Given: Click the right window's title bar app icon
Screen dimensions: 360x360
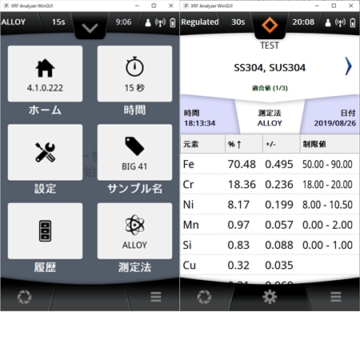Looking at the screenshot, I should click(186, 6).
